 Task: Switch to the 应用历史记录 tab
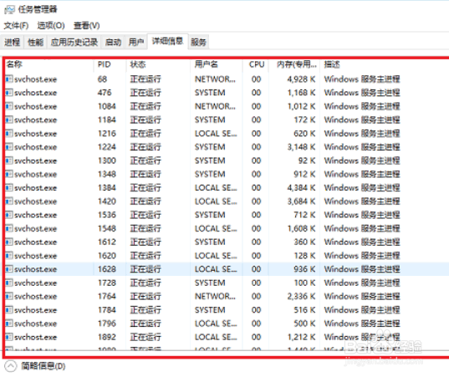(x=74, y=43)
